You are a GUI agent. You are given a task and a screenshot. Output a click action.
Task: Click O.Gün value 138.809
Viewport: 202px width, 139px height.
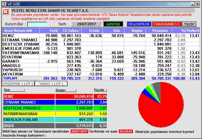(x=95, y=53)
